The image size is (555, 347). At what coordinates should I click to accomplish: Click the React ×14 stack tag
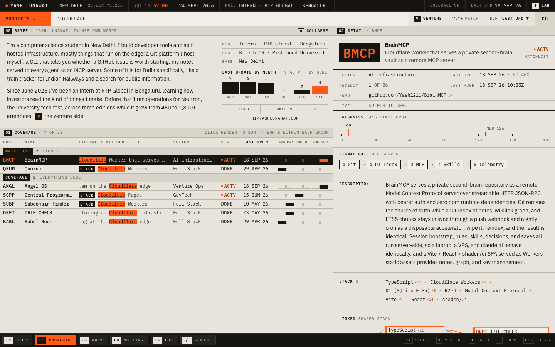pos(422,300)
